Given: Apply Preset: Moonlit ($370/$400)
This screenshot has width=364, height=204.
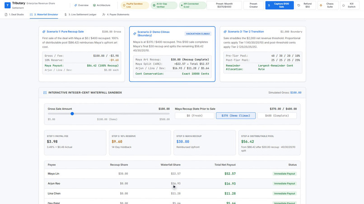Looking at the screenshot, I should click(x=224, y=5).
